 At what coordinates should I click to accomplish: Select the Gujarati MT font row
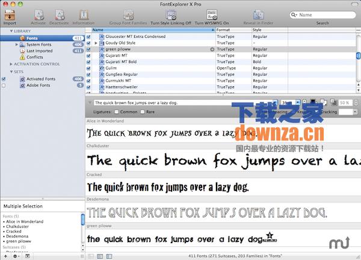click(x=220, y=56)
